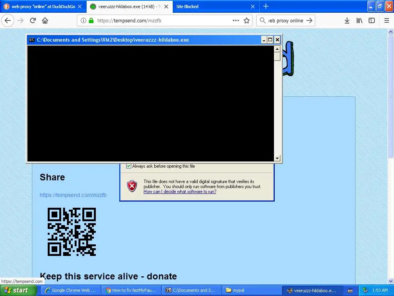This screenshot has height=296, width=394.
Task: Open the library bookshelf icon
Action: point(359,20)
